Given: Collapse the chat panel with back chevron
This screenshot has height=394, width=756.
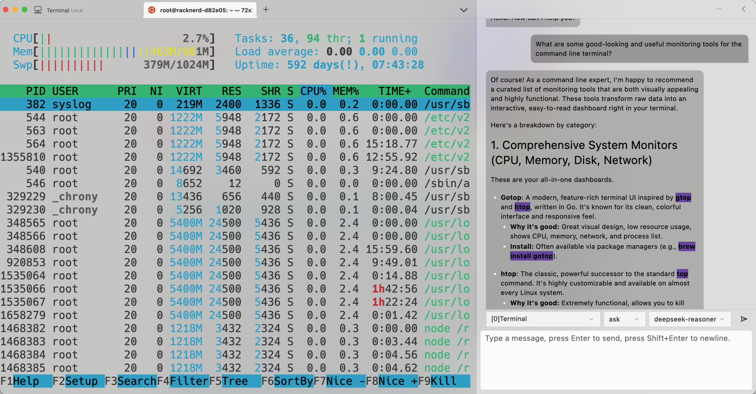Looking at the screenshot, I should (743, 9).
